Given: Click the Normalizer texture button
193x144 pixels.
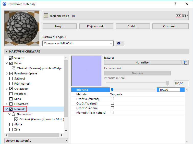Looking at the screenshot, I should click(x=142, y=62).
